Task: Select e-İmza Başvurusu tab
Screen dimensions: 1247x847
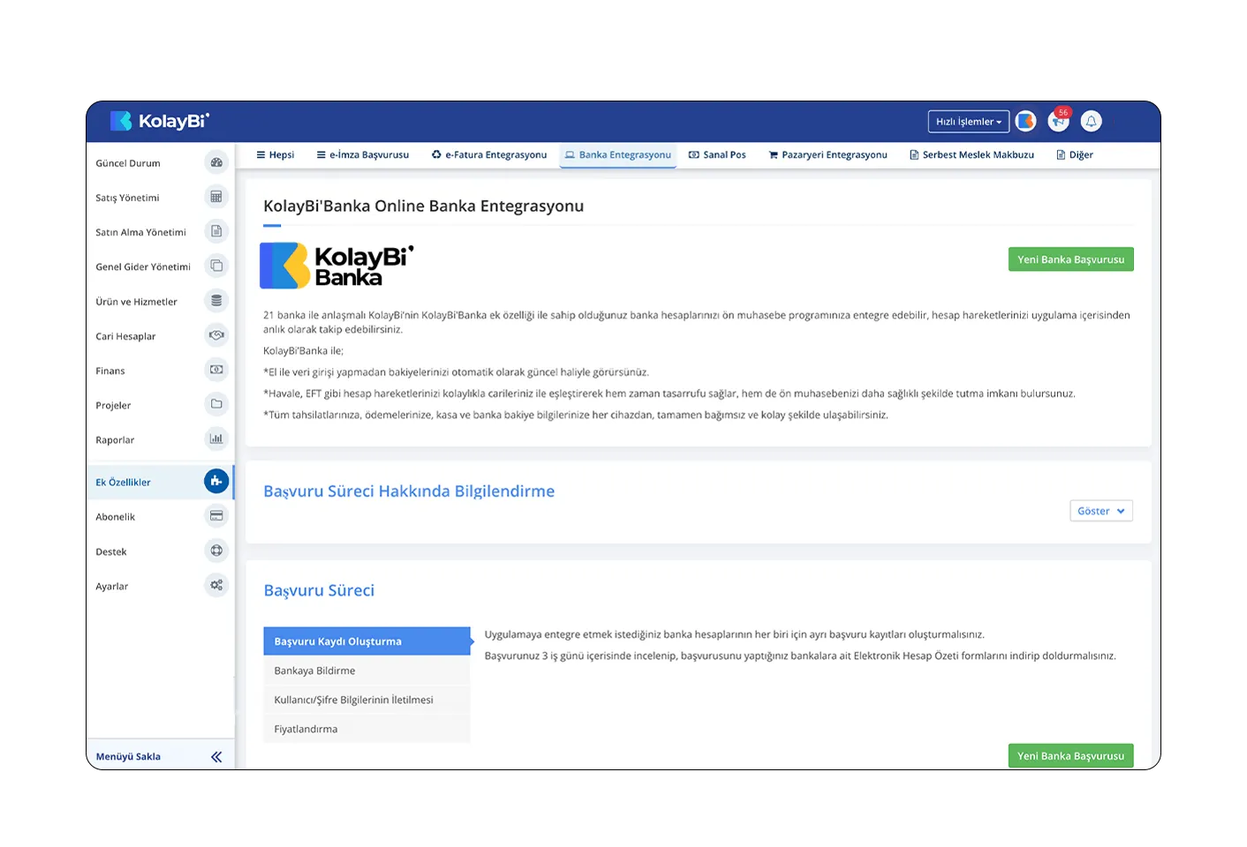Action: click(x=363, y=155)
